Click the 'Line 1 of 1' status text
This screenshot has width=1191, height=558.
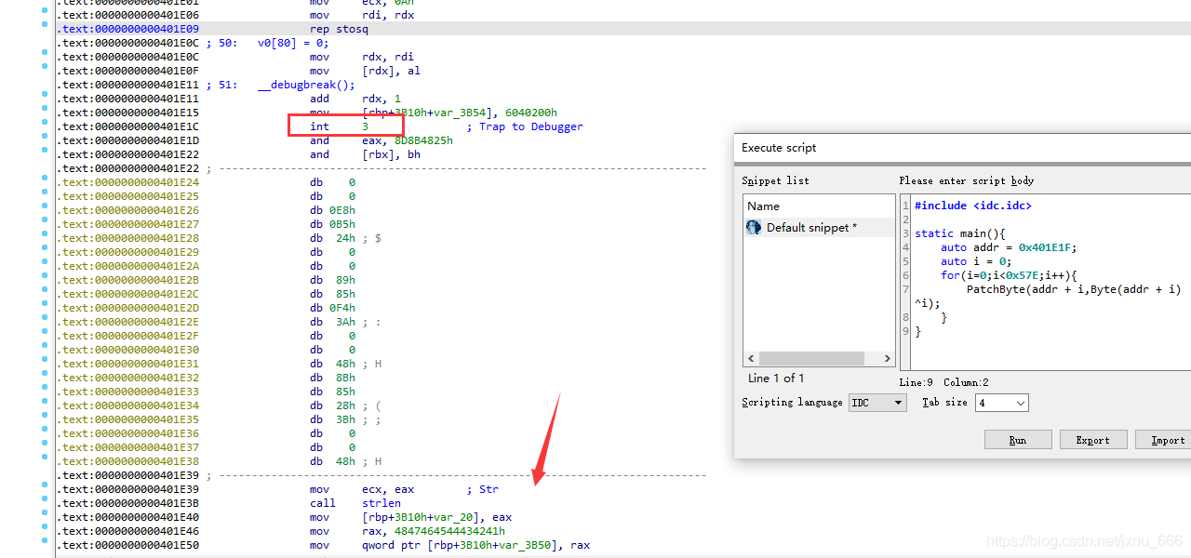tap(776, 379)
